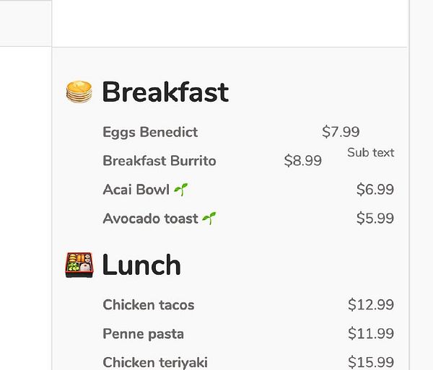Click the $12.99 Chicken tacos price
This screenshot has width=433, height=370.
pos(371,305)
